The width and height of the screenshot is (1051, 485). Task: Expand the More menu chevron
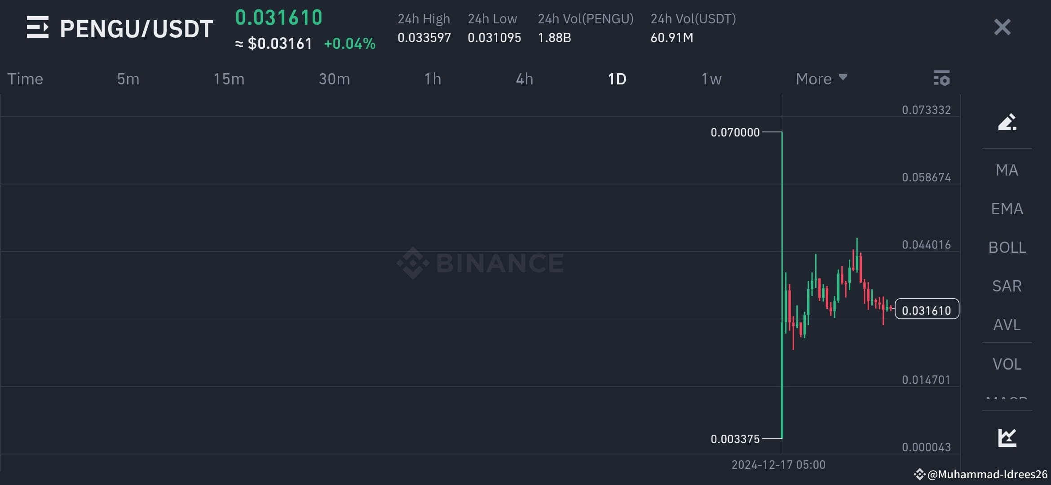click(843, 79)
